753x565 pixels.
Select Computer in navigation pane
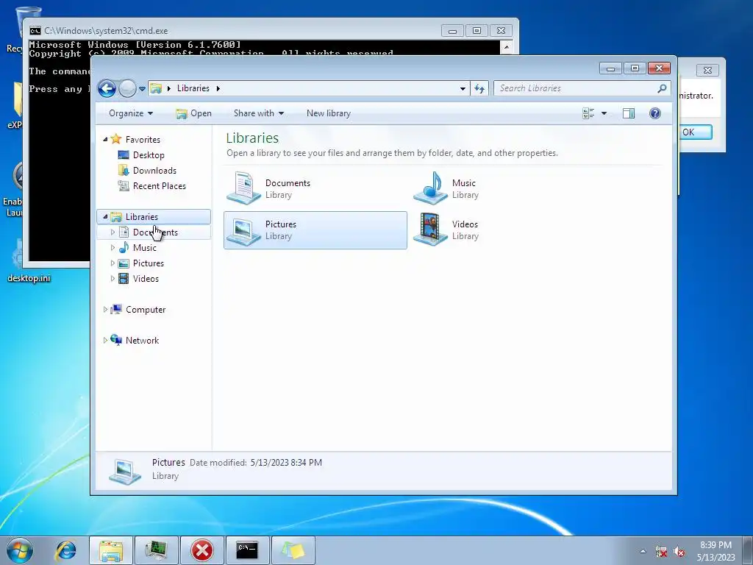(146, 310)
